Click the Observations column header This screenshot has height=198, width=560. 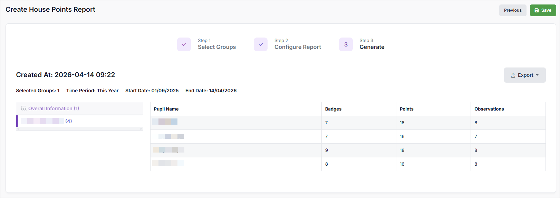tap(489, 109)
